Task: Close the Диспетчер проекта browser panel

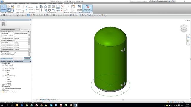Action: point(30,61)
